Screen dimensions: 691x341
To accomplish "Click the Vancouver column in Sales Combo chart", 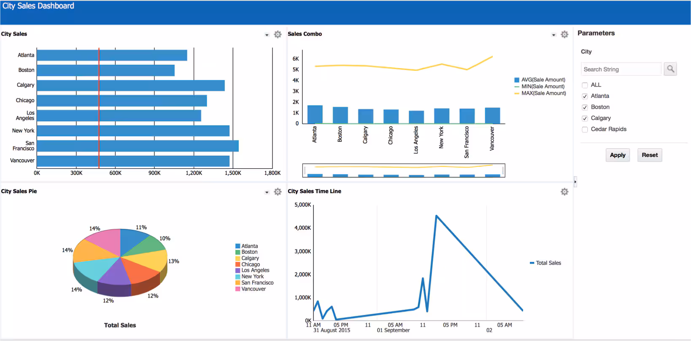I will click(492, 116).
